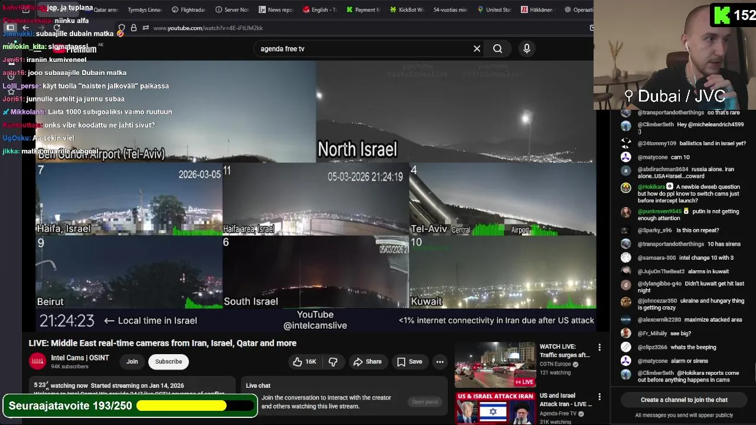Open the 'Intel Cams | OSINT' channel name link
Image resolution: width=756 pixels, height=425 pixels.
click(x=80, y=358)
